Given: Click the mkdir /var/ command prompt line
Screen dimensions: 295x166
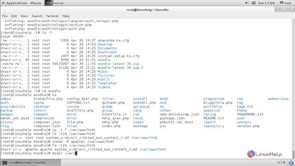Looking at the screenshot, I should pyautogui.click(x=39, y=153).
